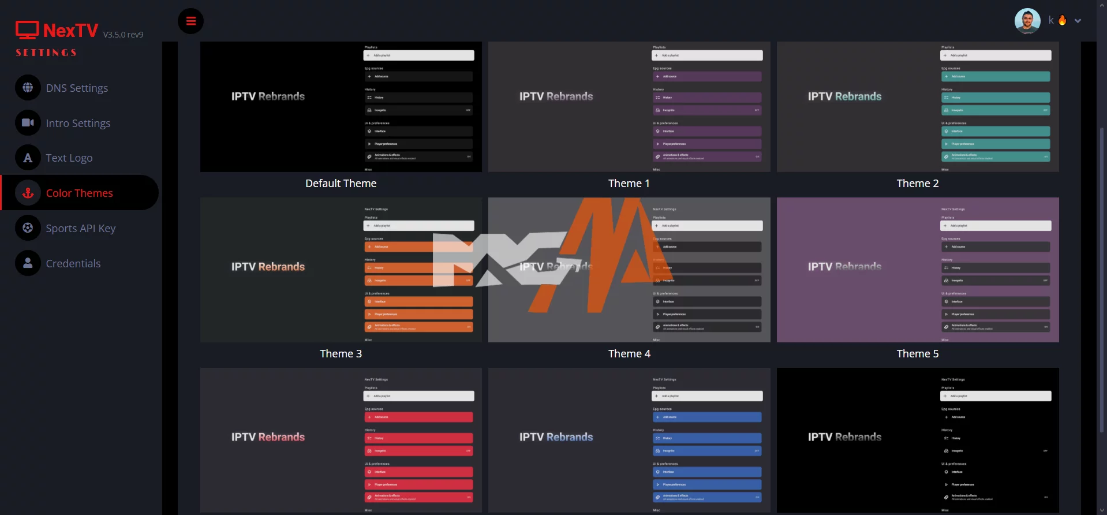Click the DNS Settings globe icon
The width and height of the screenshot is (1107, 515).
pyautogui.click(x=28, y=88)
